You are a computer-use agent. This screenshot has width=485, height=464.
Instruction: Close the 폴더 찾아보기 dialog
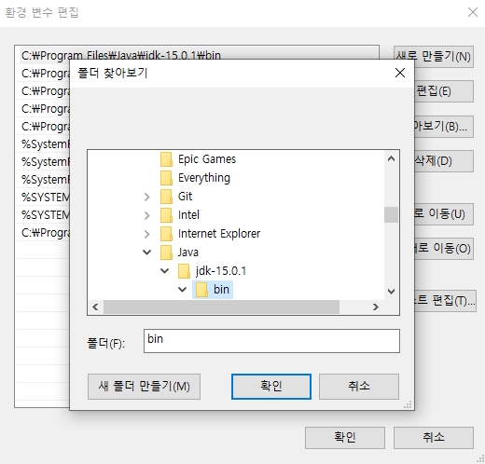click(x=400, y=73)
